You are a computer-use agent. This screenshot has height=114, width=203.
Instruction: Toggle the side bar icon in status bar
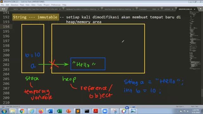pyautogui.click(x=3, y=106)
